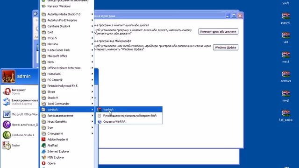Expand the AutoPlay Media Studio 7.0 folder
Image resolution: width=299 pixels, height=168 pixels.
point(67,14)
